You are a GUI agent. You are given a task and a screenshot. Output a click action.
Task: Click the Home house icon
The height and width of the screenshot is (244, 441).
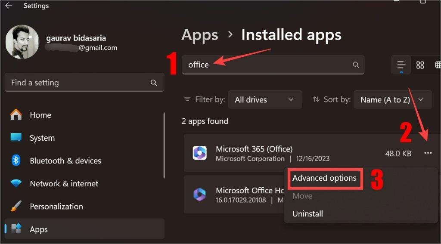pos(16,115)
